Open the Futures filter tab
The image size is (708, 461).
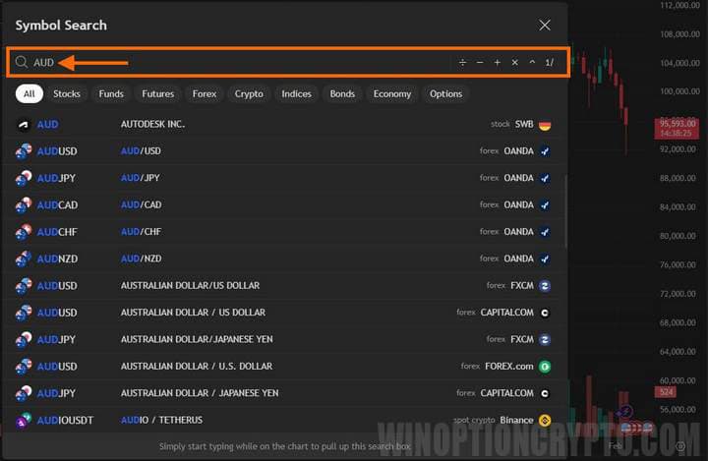(x=157, y=94)
